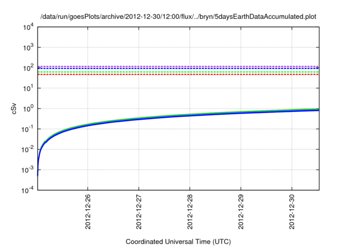Click the 10^-1 y-axis tick label
Image resolution: width=352 pixels, height=247 pixels.
coord(28,129)
